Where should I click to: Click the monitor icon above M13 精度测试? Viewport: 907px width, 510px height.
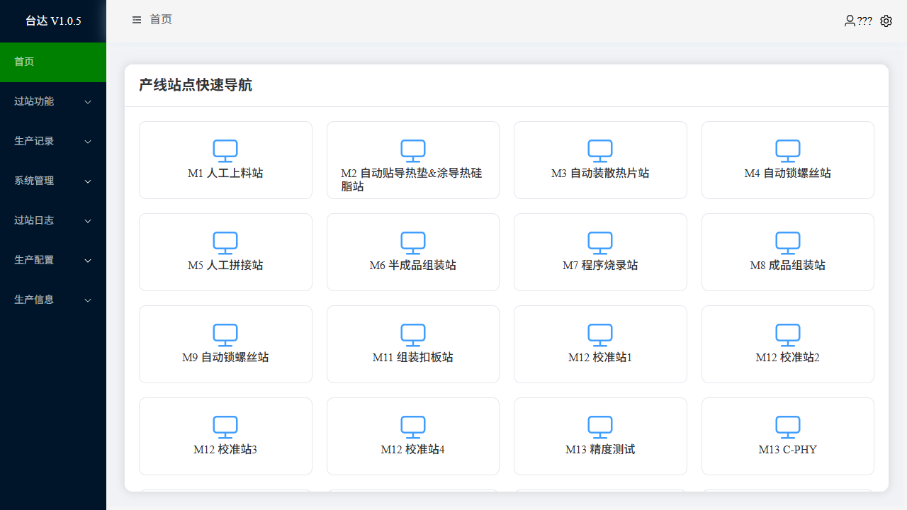(600, 427)
